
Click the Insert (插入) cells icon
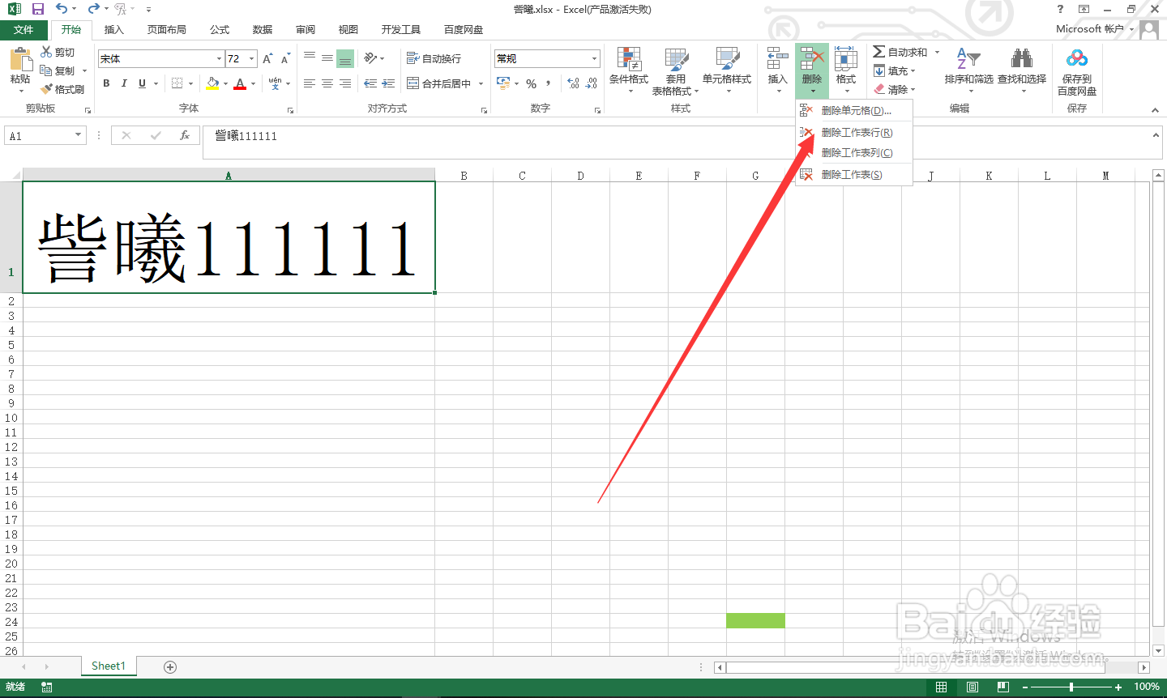click(778, 59)
